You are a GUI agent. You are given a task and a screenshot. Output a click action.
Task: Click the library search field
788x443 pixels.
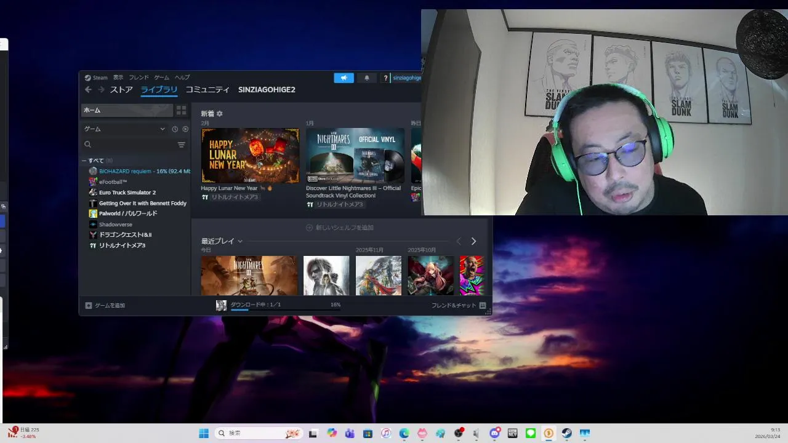click(x=129, y=145)
